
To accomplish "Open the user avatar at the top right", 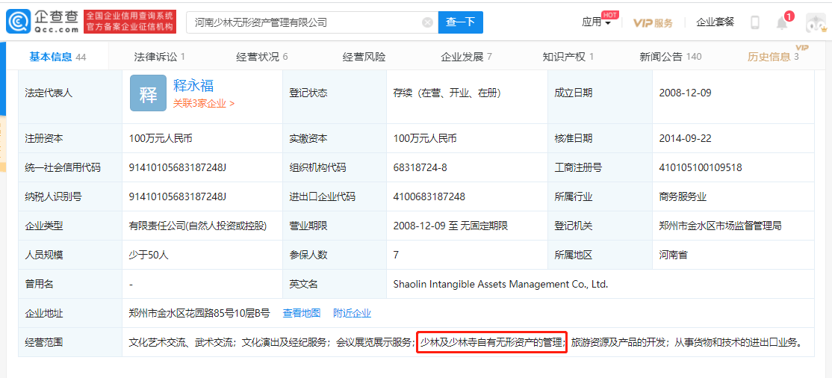I will point(815,23).
